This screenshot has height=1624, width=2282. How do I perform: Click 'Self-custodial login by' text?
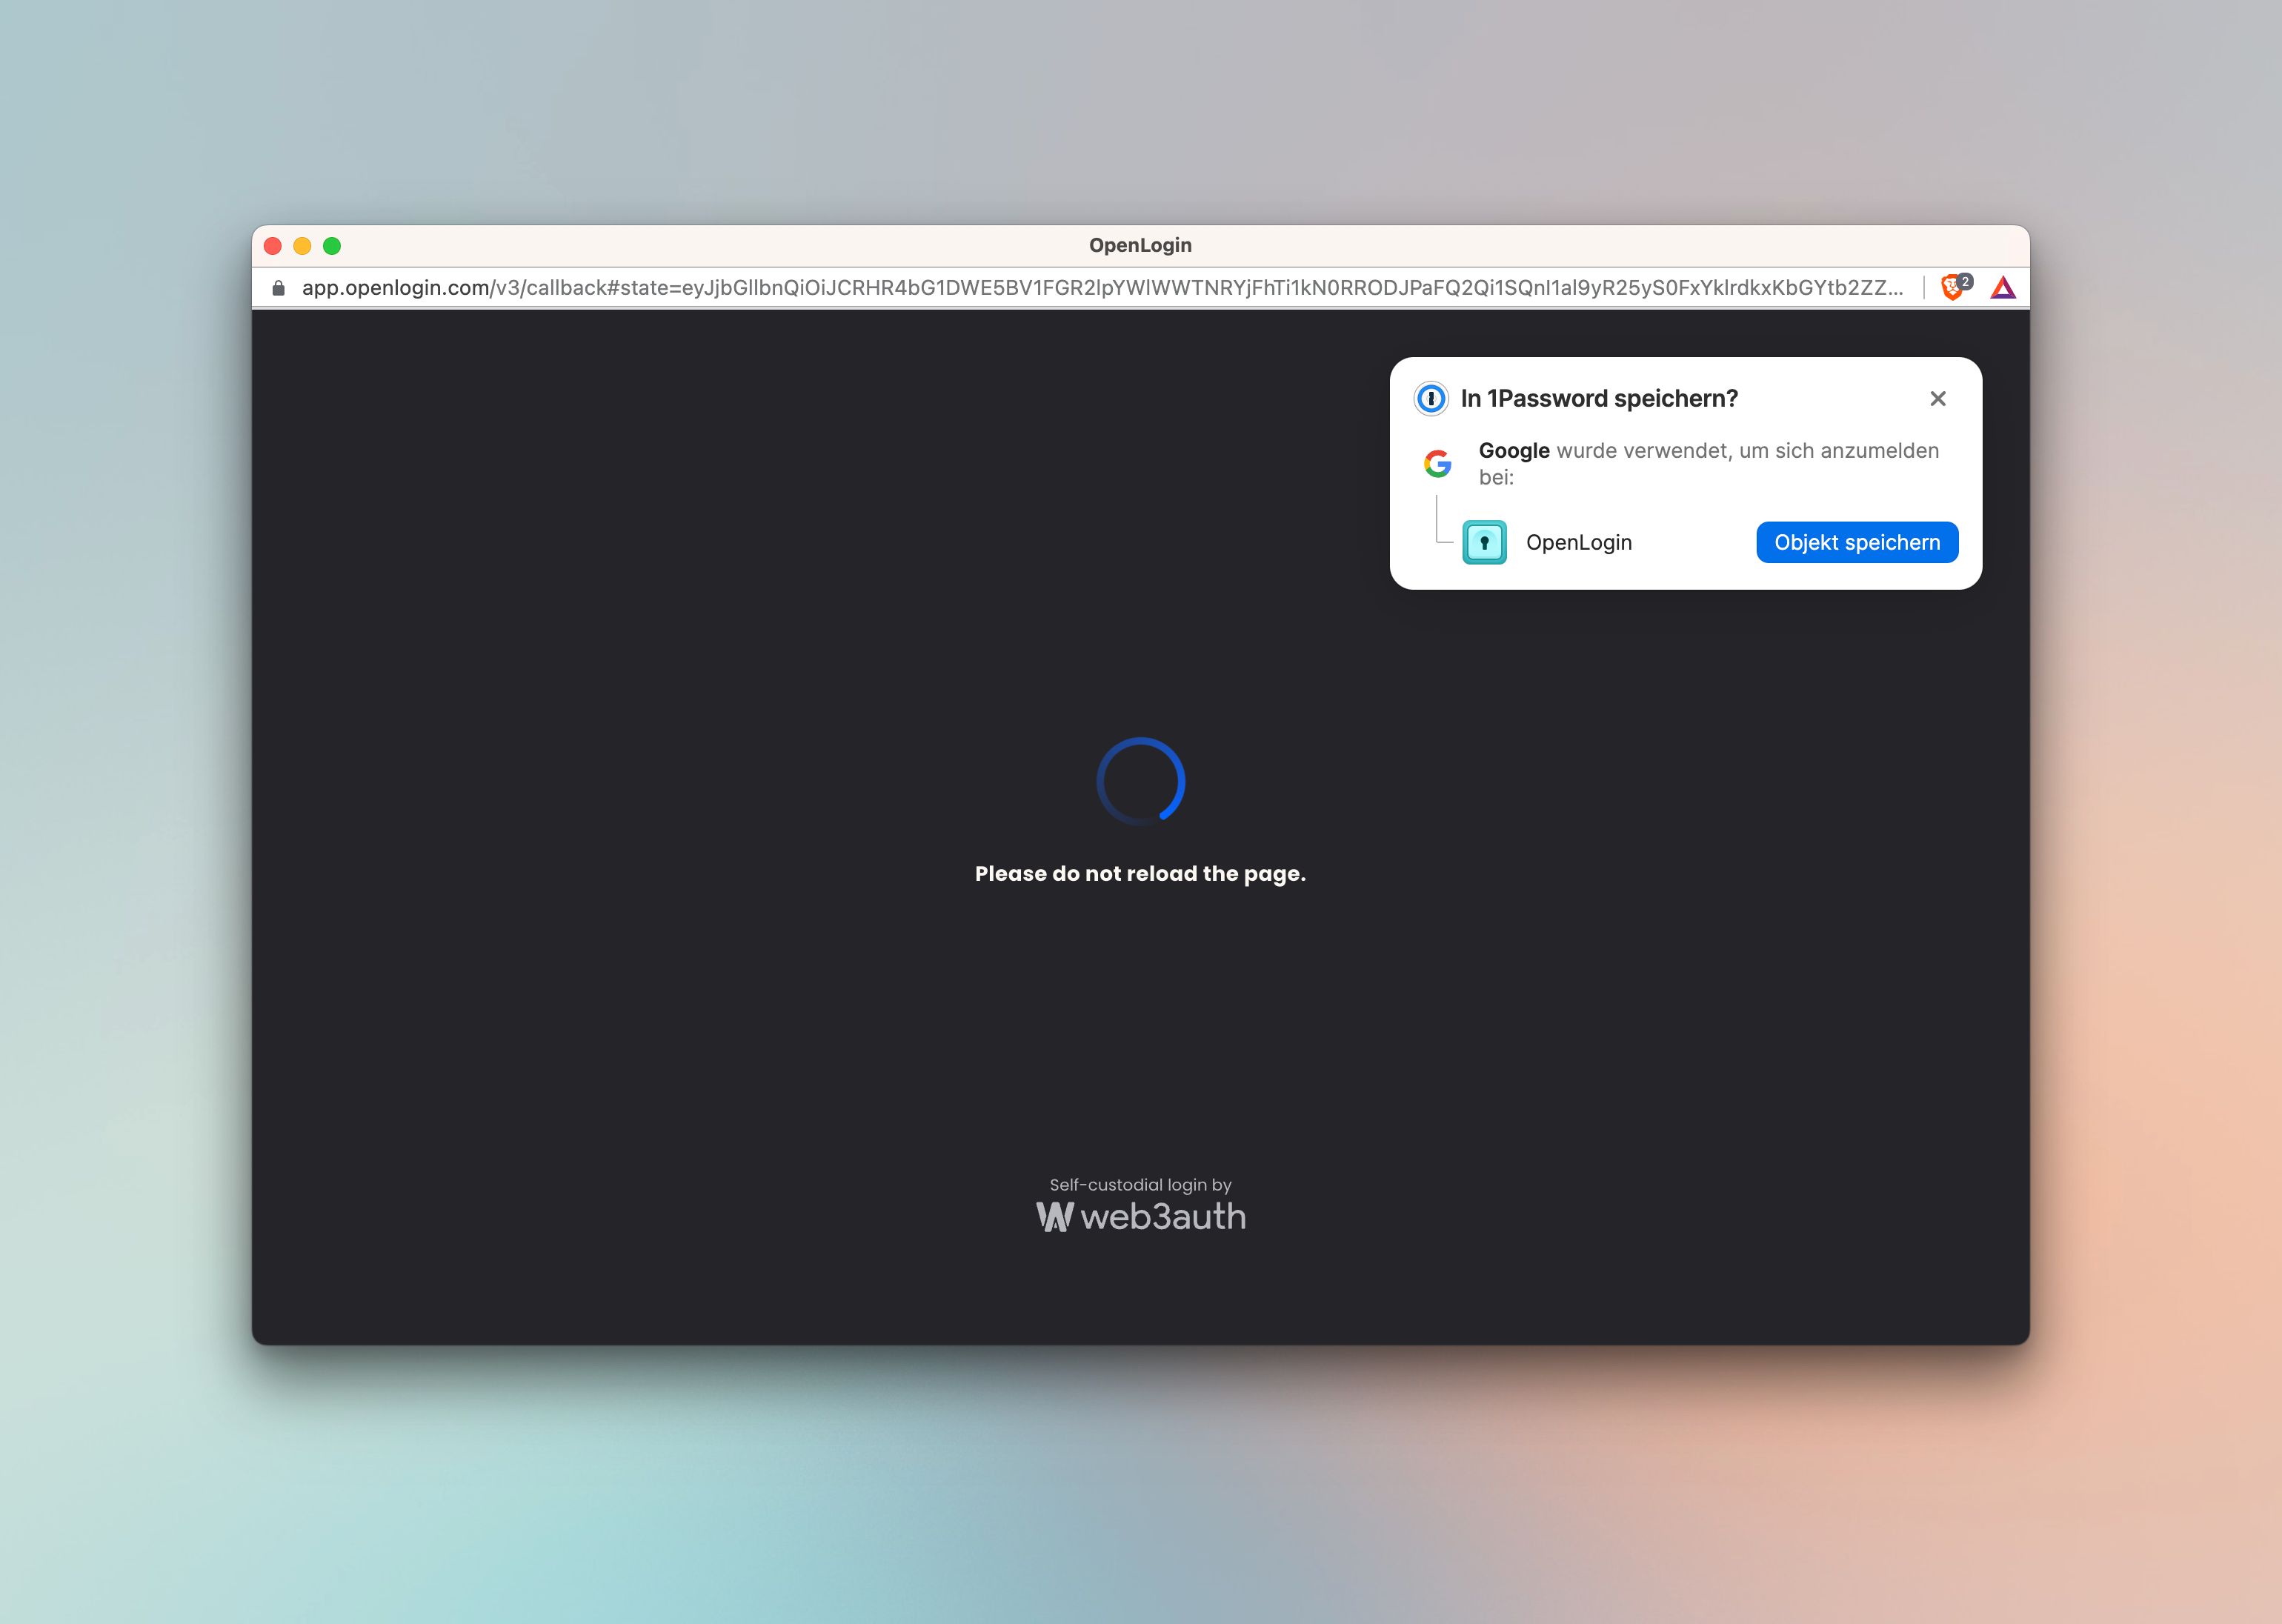(1140, 1184)
